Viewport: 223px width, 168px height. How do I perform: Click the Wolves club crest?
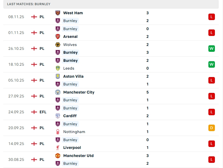point(58,45)
